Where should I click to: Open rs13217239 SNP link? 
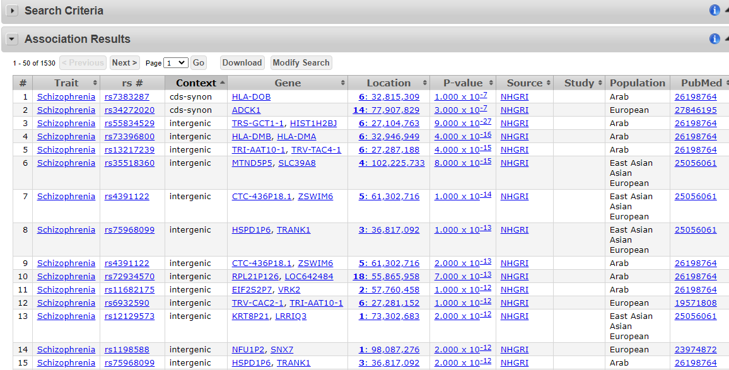130,149
